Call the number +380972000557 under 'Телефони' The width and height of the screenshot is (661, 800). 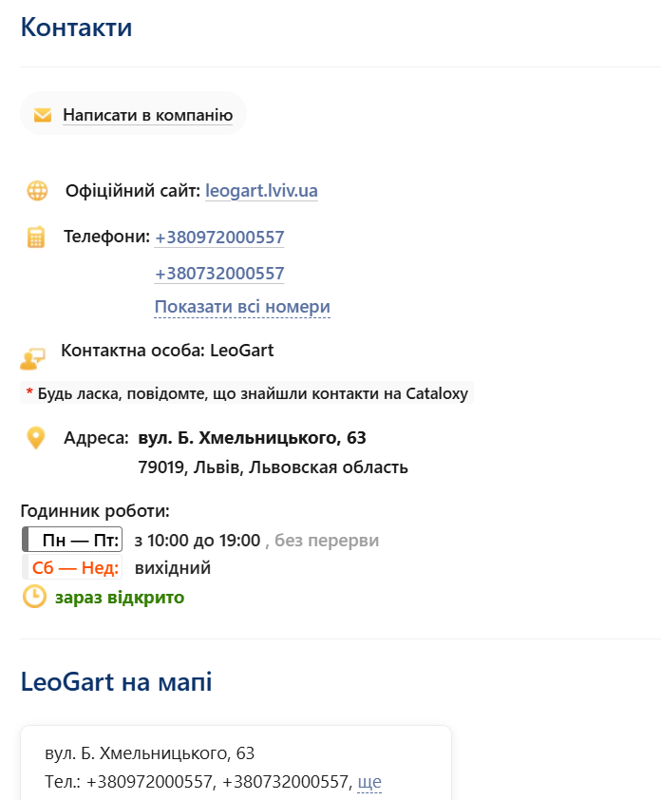219,238
